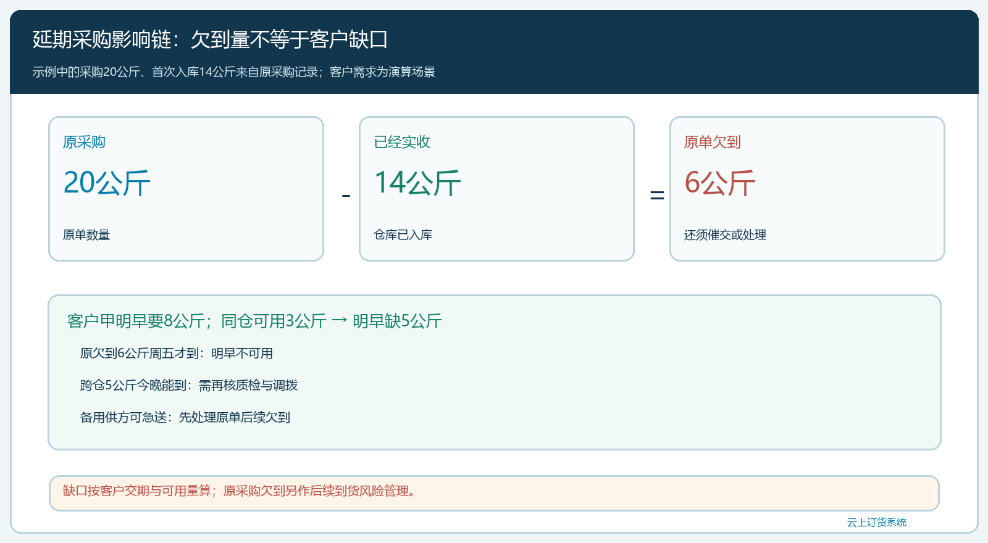Select the 原欠到6公斤周五才到 line
This screenshot has height=543, width=988.
tap(177, 354)
